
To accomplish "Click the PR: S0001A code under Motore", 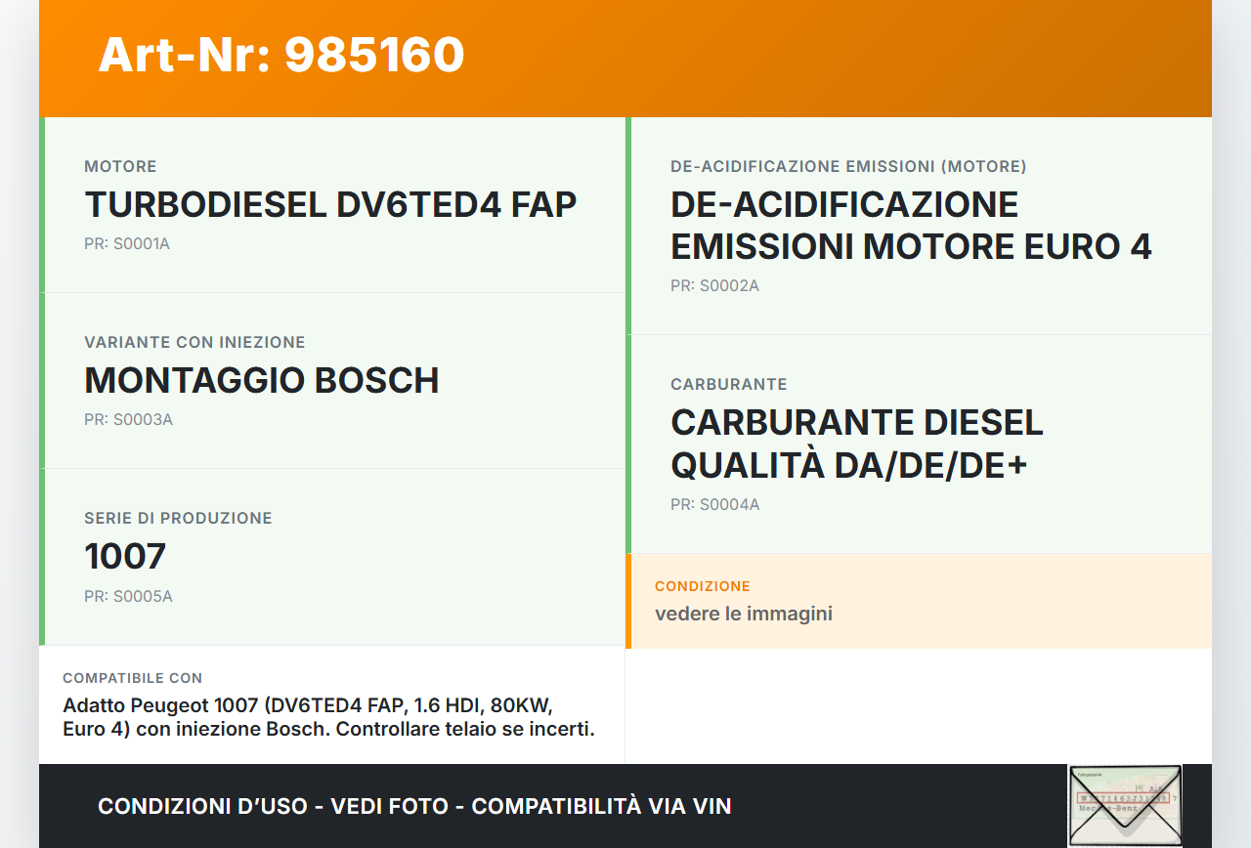I will point(127,244).
